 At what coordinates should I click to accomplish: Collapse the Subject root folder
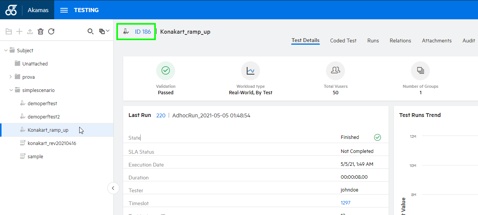[6, 50]
